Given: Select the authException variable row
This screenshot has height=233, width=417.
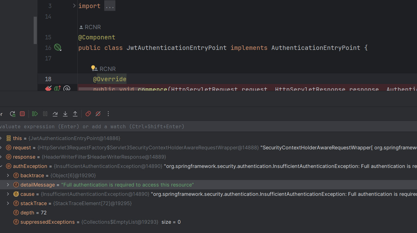Looking at the screenshot, I should pos(208,166).
